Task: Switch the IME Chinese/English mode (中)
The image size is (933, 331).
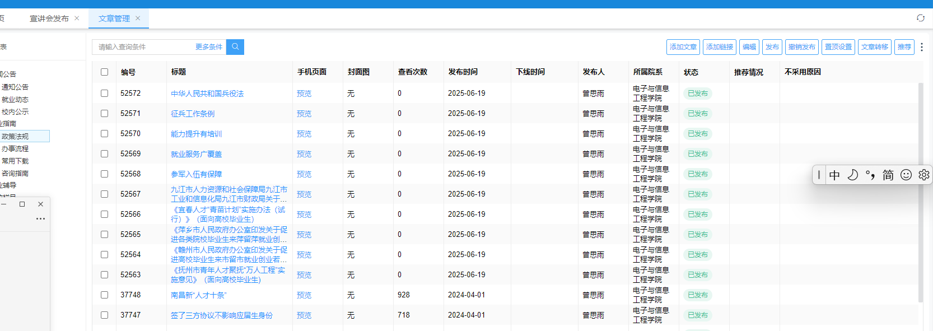Action: click(834, 175)
